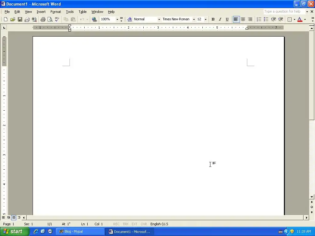The width and height of the screenshot is (315, 236).
Task: Open the Format menu
Action: tap(56, 12)
